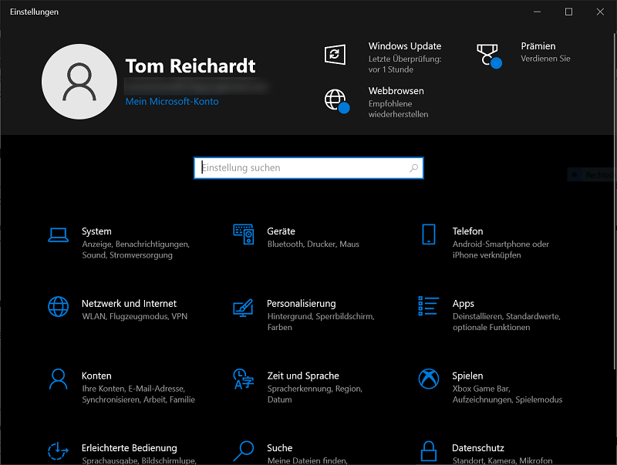The width and height of the screenshot is (617, 465).
Task: Open the Zeit und Sprache title
Action: point(302,376)
